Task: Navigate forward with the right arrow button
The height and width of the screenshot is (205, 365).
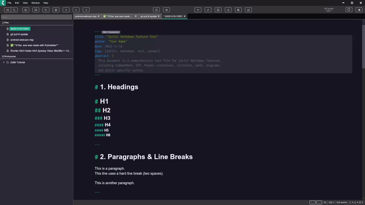Action: click(86, 10)
